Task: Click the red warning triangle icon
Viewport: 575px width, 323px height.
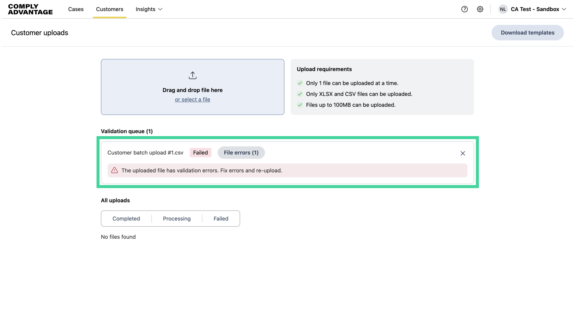Action: (x=114, y=170)
